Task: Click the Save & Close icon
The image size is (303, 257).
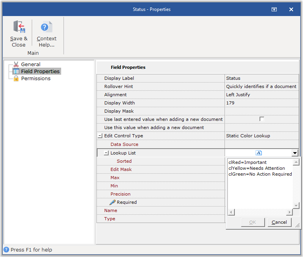Action: click(19, 27)
